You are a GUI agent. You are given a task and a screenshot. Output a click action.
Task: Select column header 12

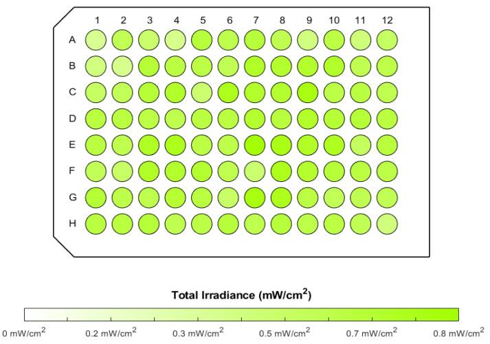click(387, 20)
